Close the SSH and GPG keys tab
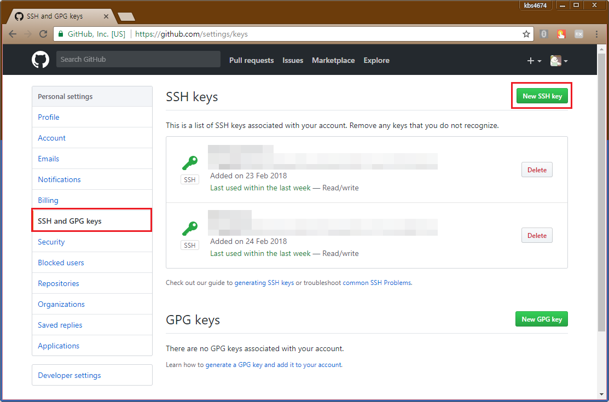This screenshot has width=609, height=402. coord(106,16)
